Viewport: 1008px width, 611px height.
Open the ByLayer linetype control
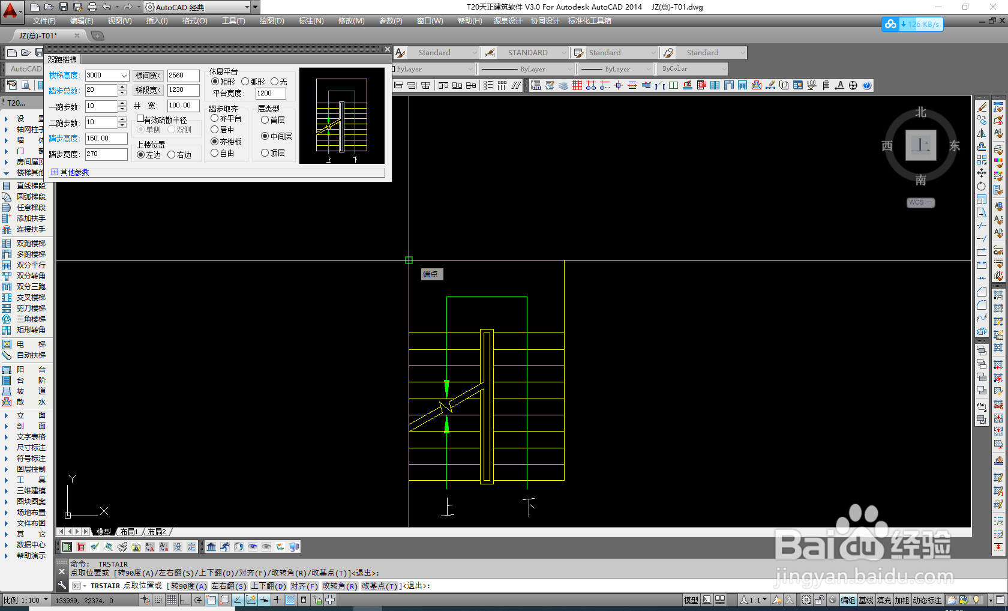coord(526,69)
